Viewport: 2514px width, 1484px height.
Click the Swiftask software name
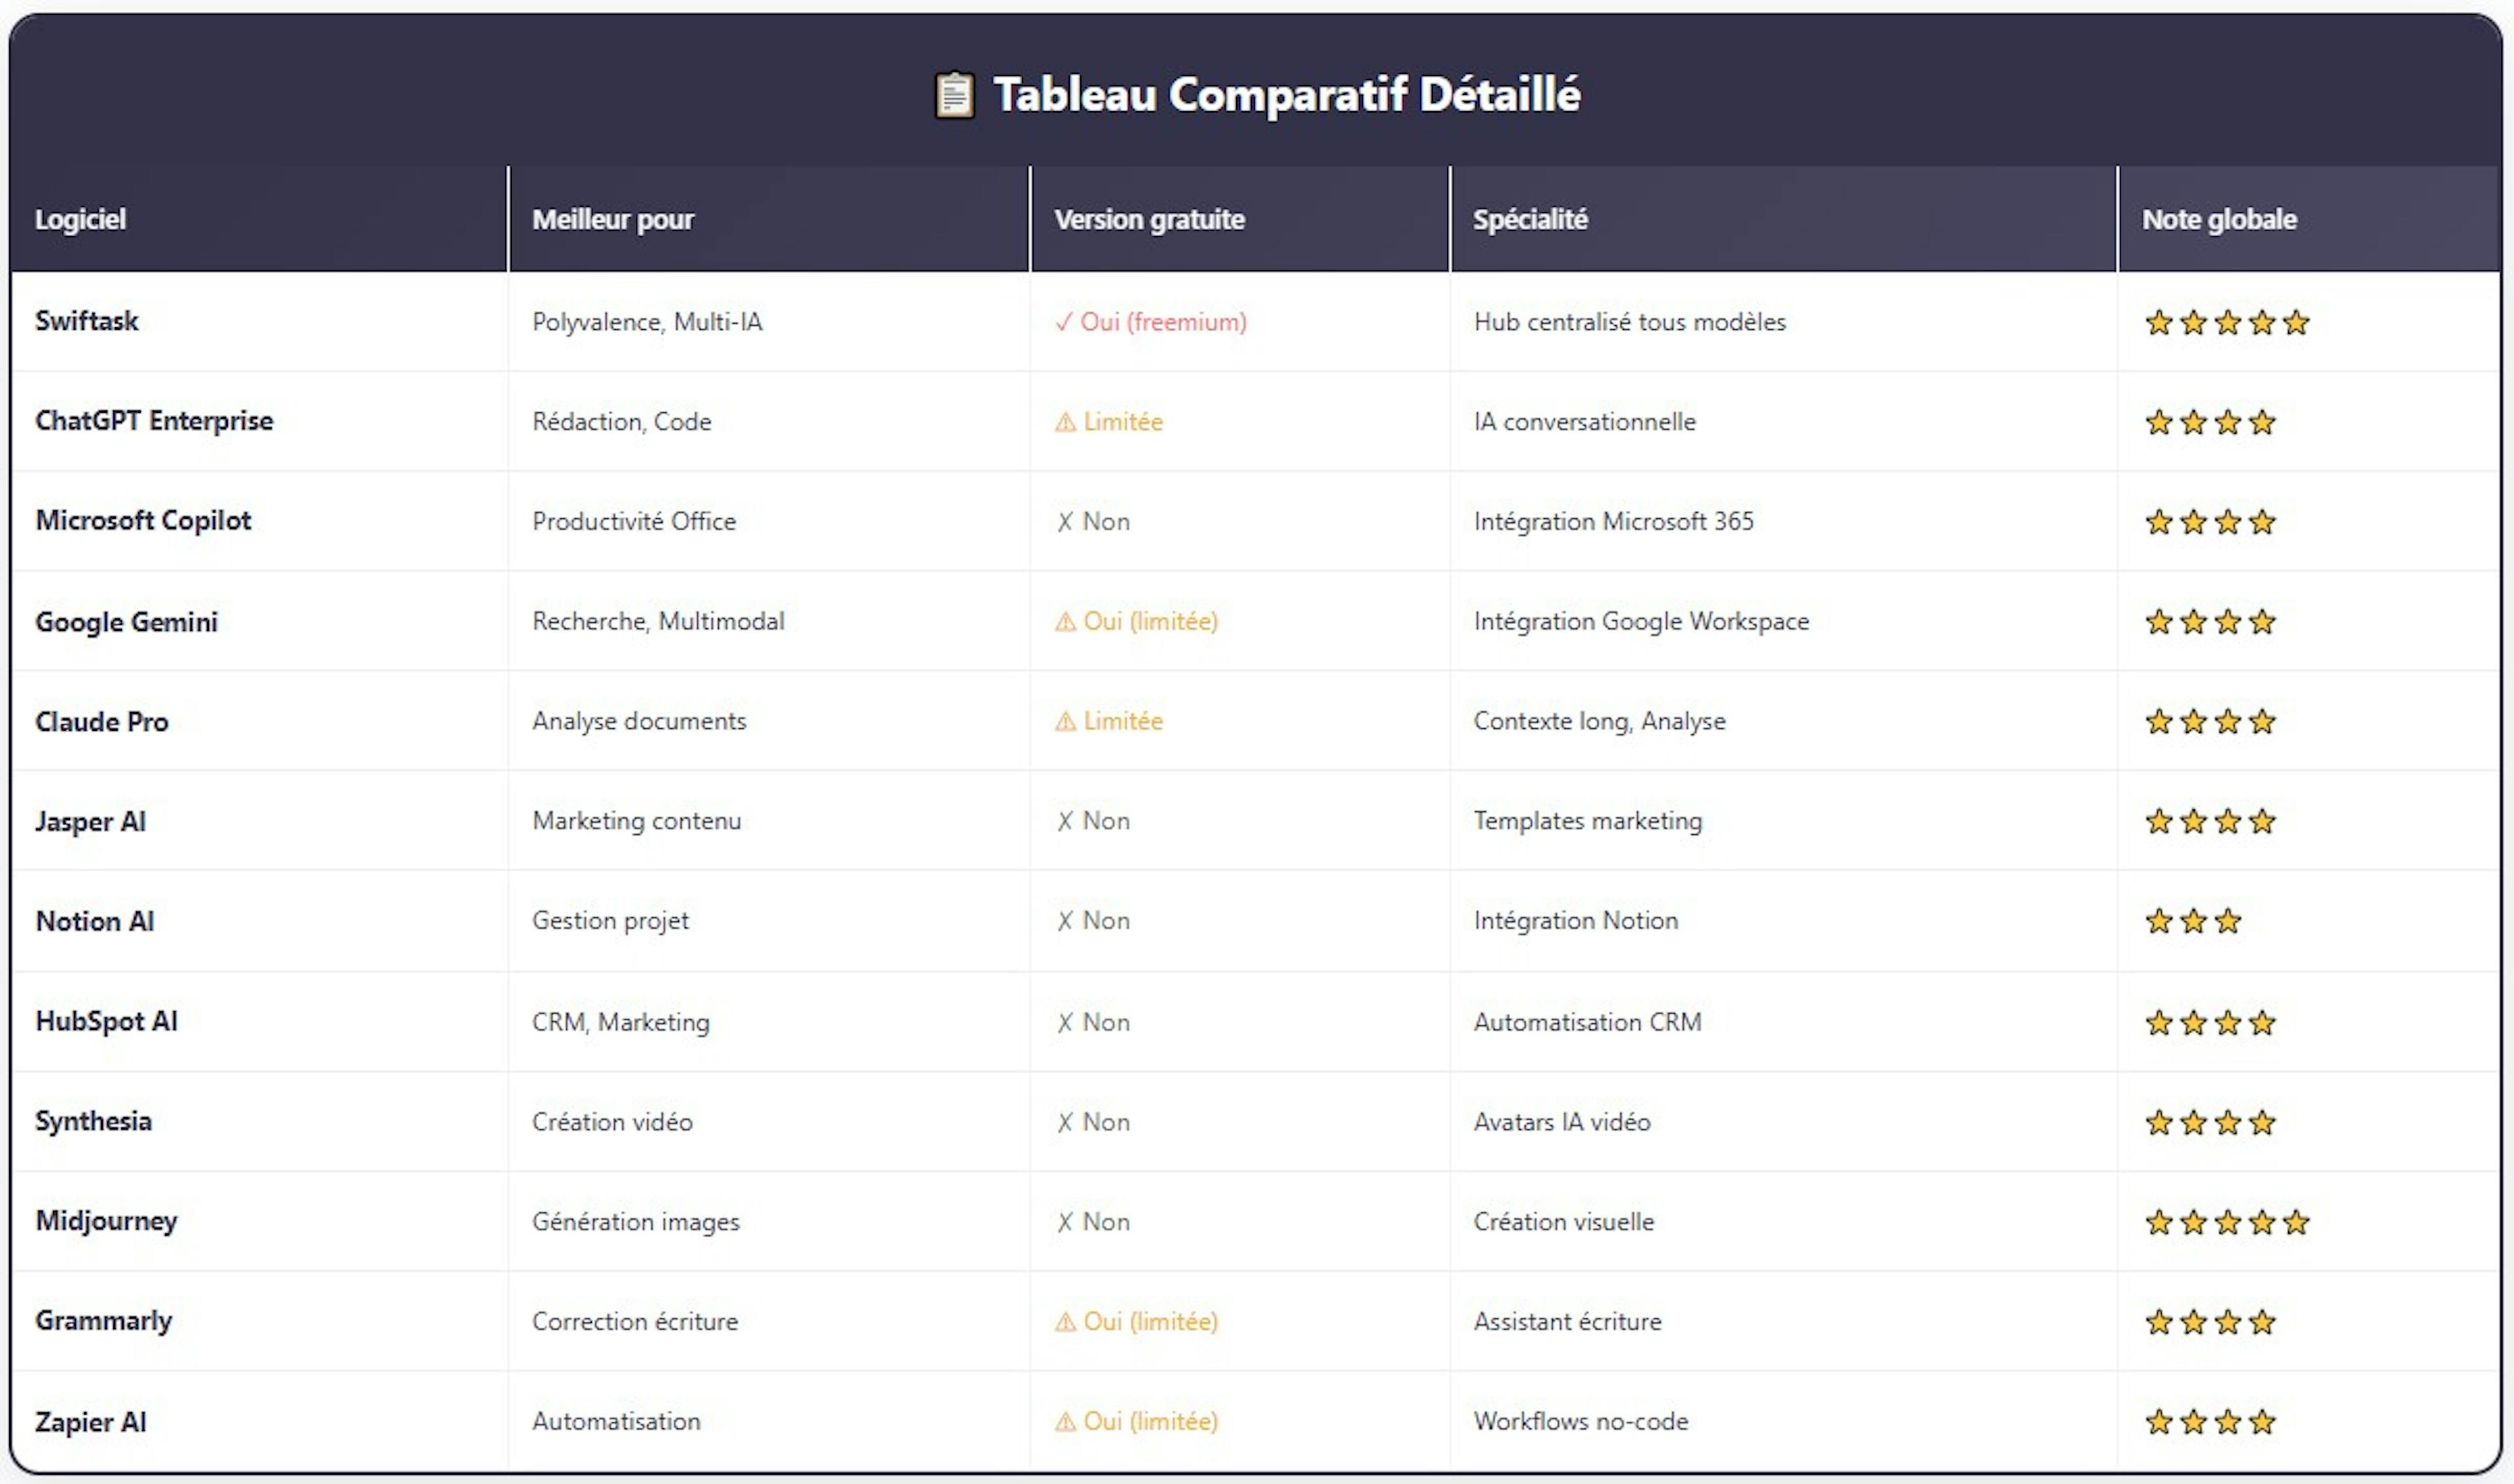coord(87,321)
